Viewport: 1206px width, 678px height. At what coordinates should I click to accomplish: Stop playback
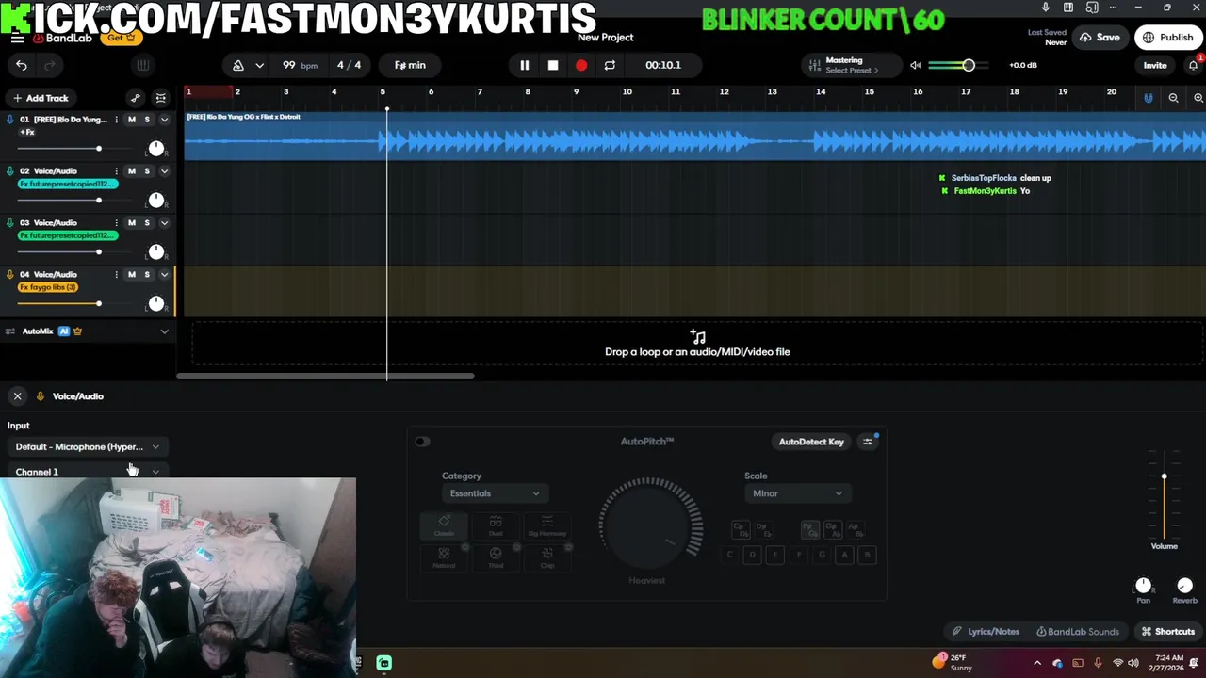point(553,65)
